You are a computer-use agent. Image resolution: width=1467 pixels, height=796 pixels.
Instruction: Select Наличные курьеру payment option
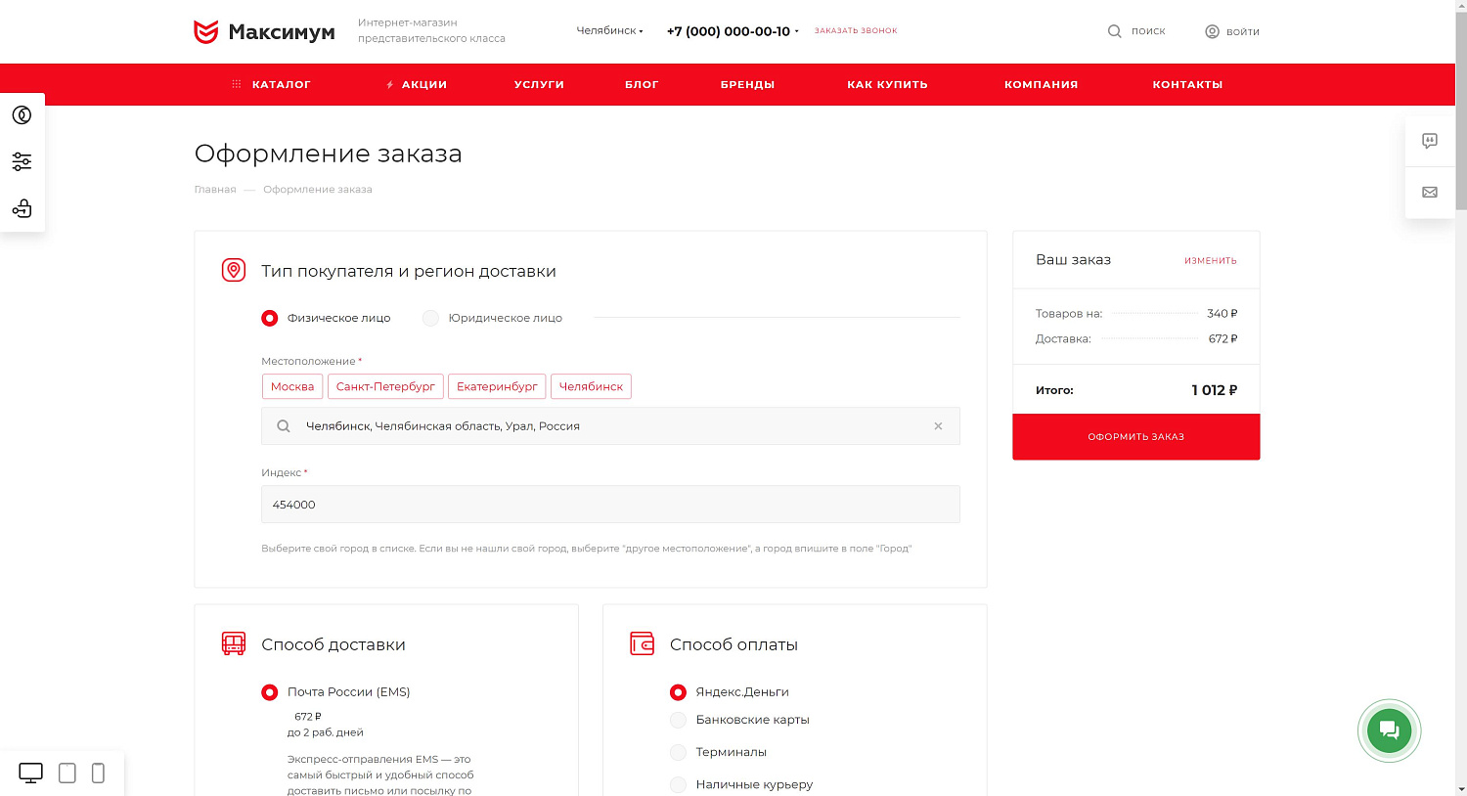[678, 784]
